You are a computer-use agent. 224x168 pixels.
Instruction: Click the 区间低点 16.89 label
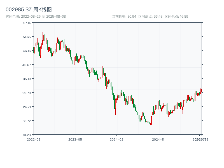pos(176,17)
